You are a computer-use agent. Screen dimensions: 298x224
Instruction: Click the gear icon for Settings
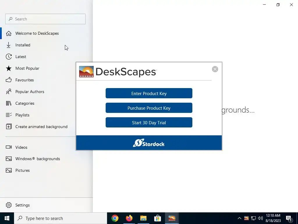(8, 205)
